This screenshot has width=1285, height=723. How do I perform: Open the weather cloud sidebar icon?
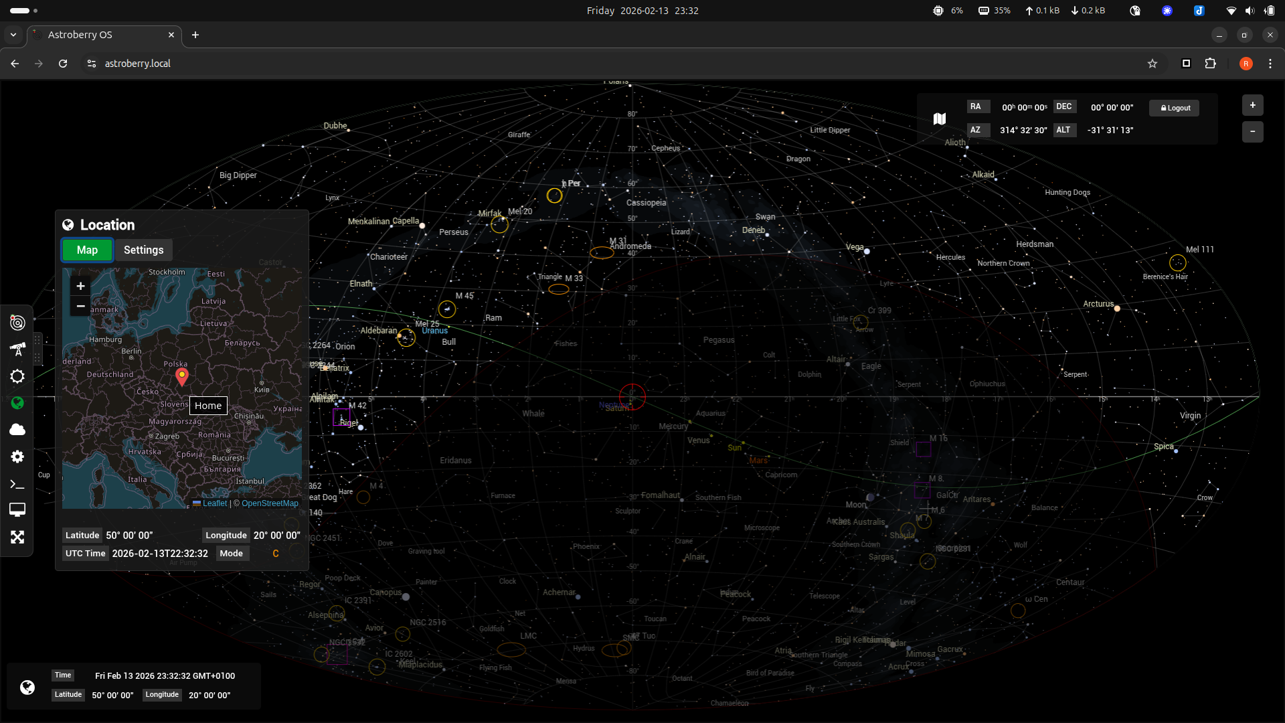17,430
